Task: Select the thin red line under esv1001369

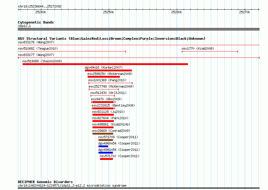Action: (111, 83)
